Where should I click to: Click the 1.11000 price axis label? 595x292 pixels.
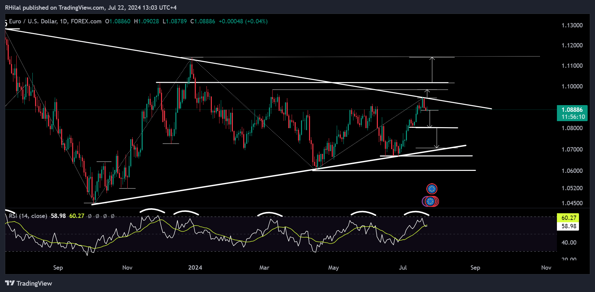tap(572, 66)
